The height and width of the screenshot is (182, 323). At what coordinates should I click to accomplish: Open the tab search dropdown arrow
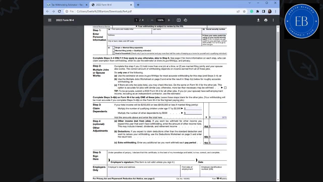250,3
